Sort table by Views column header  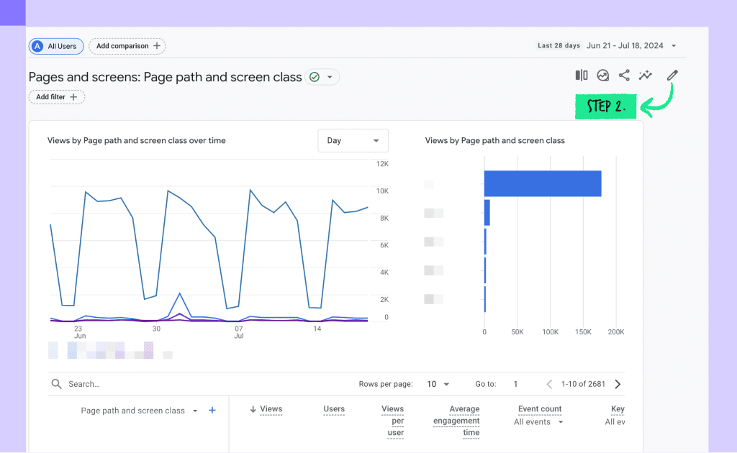266,409
